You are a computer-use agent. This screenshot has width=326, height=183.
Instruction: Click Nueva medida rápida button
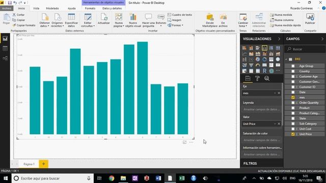point(285,25)
